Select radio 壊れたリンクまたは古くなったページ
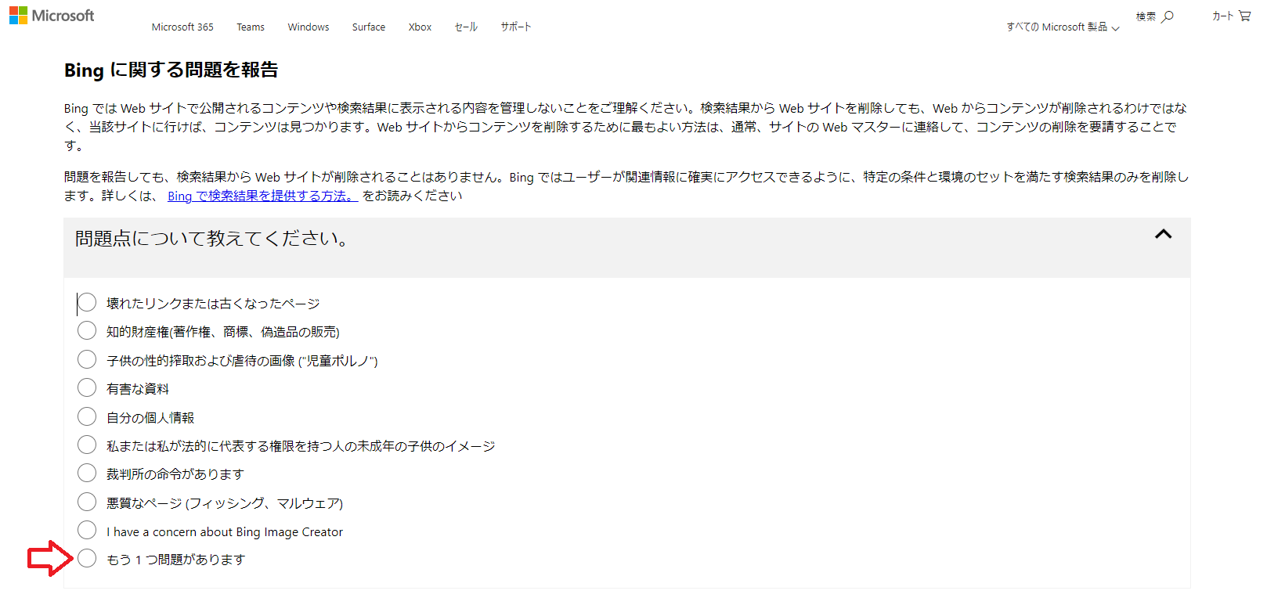The image size is (1267, 605). click(x=87, y=302)
